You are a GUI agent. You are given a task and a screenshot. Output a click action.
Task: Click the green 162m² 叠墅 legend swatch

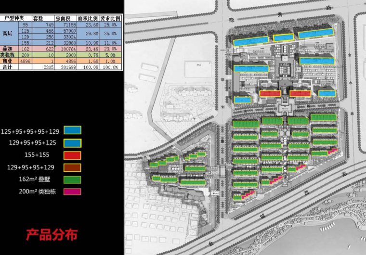pyautogui.click(x=73, y=179)
